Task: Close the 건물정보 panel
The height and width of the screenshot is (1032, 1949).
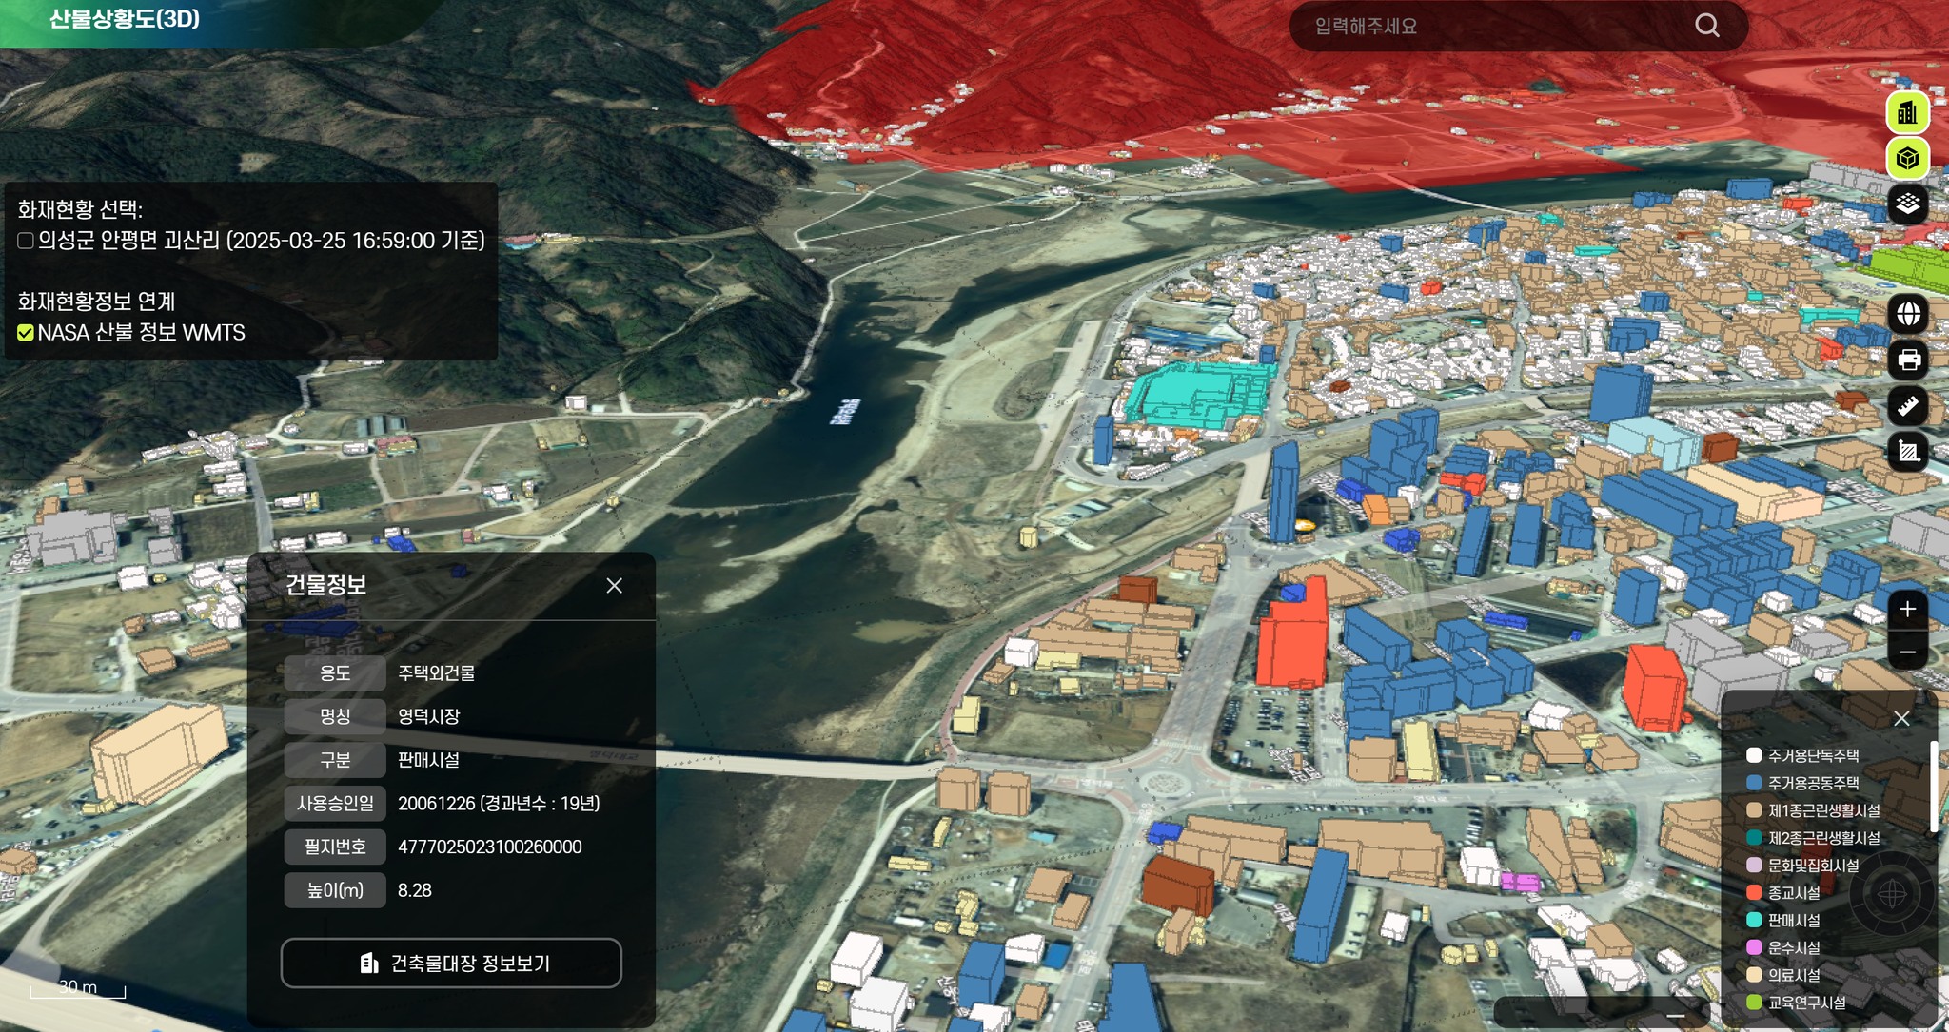Action: (615, 586)
